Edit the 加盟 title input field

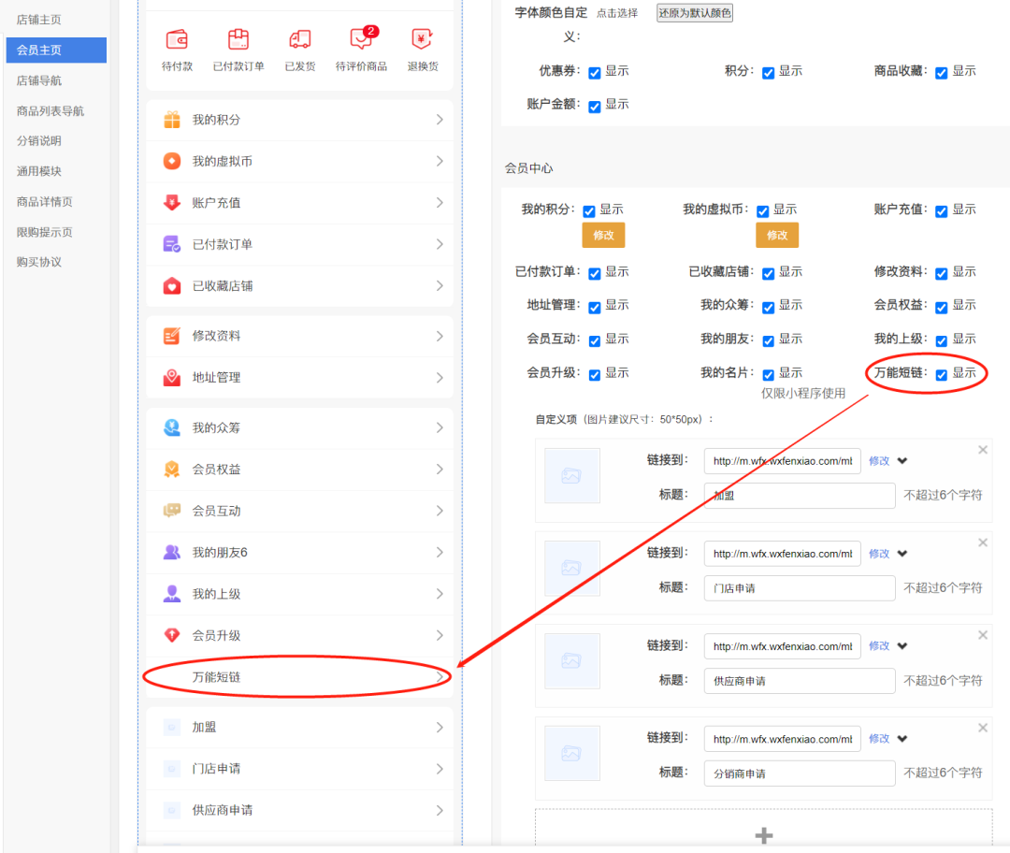tap(800, 496)
